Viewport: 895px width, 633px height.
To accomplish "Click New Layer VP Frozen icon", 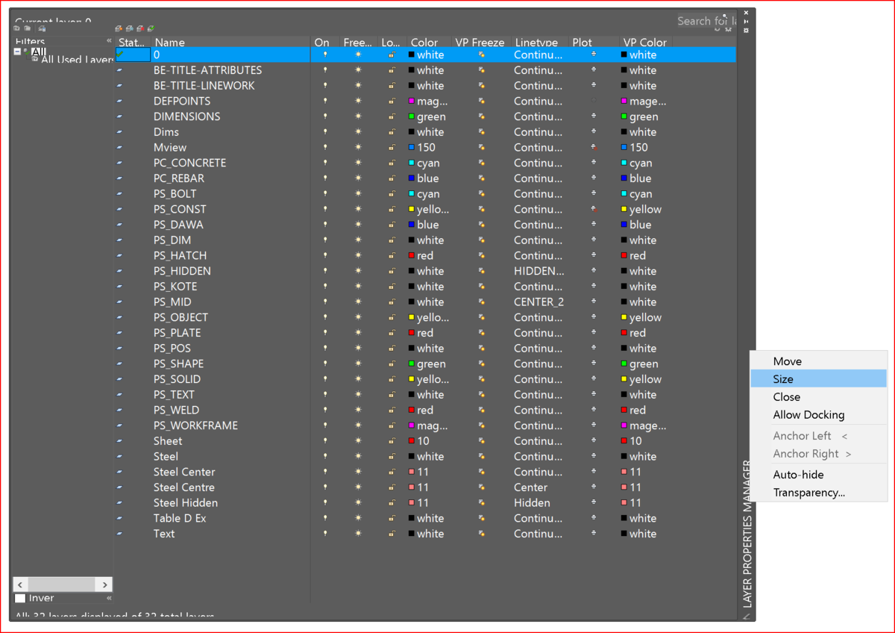I will (130, 28).
